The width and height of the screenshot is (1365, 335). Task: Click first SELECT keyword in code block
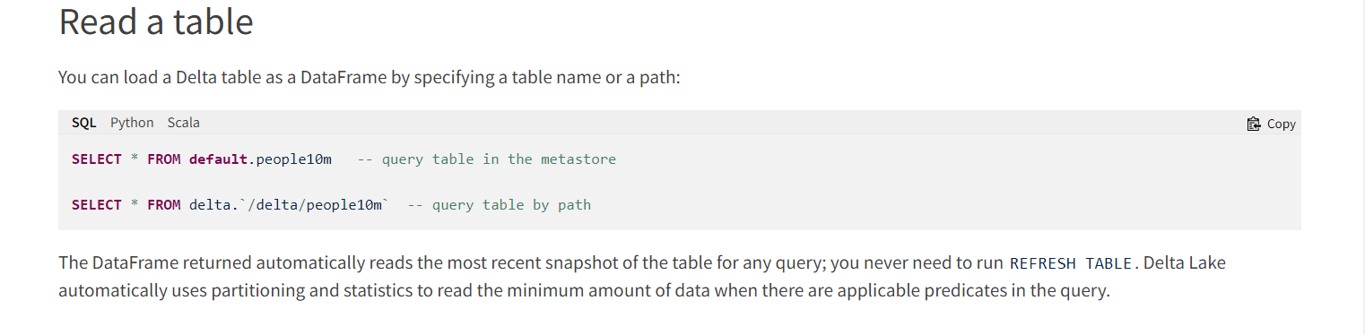pyautogui.click(x=97, y=159)
